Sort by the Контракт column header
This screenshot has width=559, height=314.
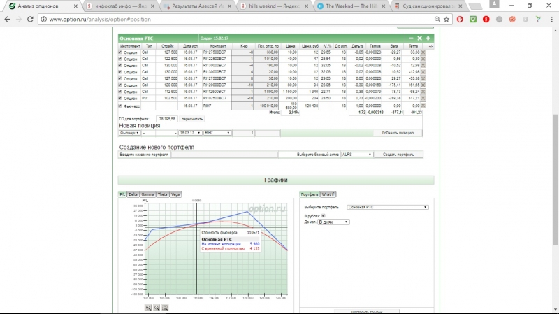[x=217, y=46]
